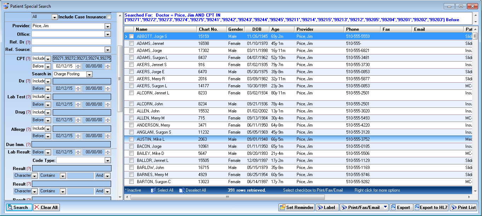Sort by the Gender column header

(x=235, y=29)
